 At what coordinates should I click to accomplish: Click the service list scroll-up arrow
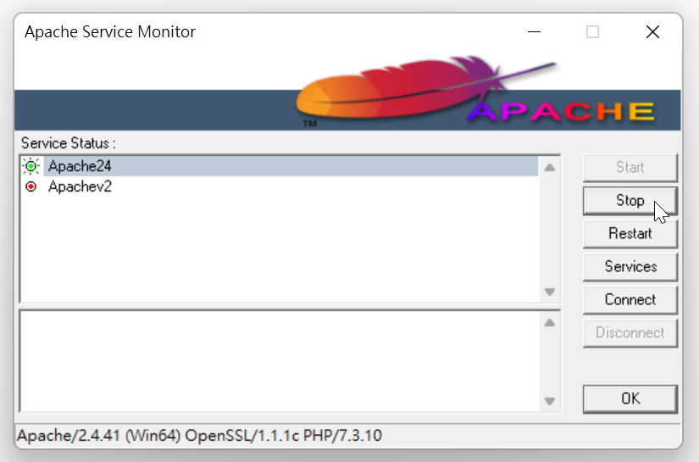550,168
